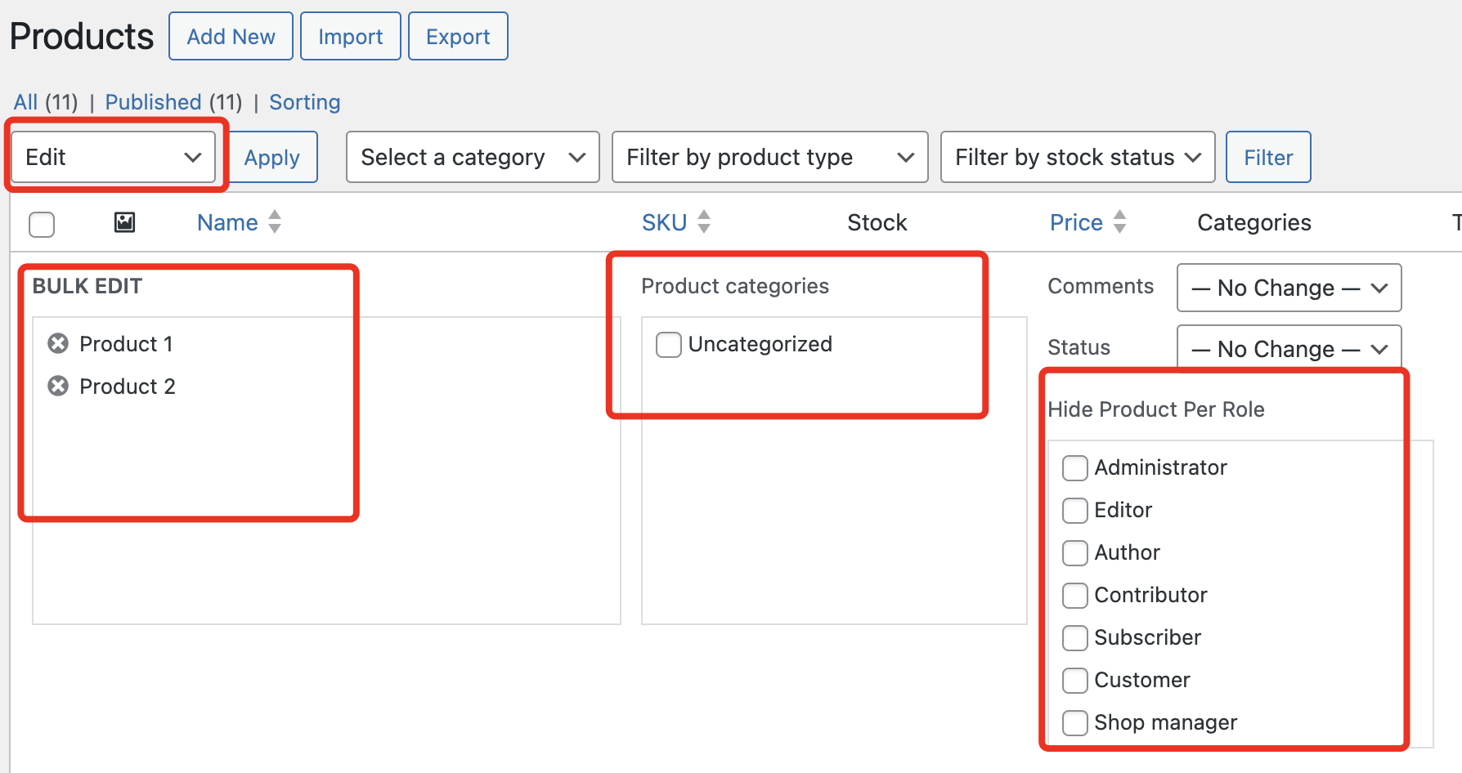The image size is (1462, 773).
Task: Click the image thumbnail column icon
Action: point(124,222)
